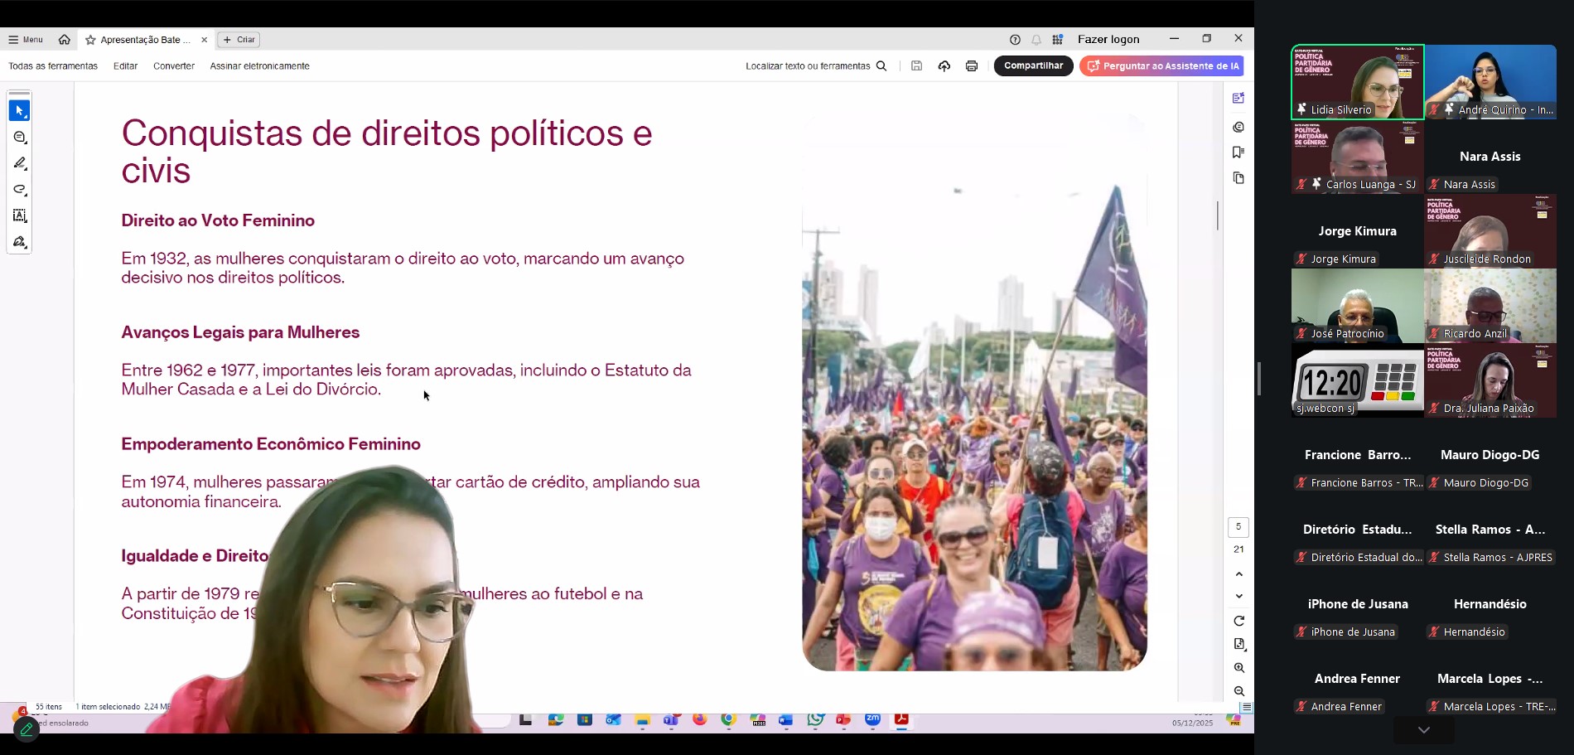Pick the add comment tool

[x=20, y=138]
